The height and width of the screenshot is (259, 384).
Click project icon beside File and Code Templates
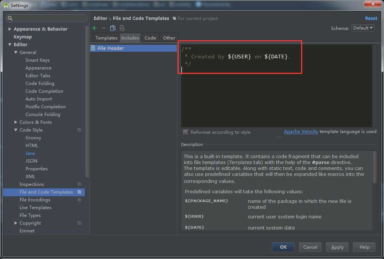click(79, 192)
